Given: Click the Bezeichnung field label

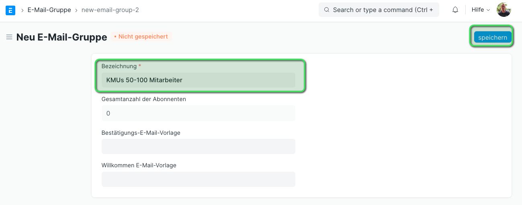Looking at the screenshot, I should (x=119, y=66).
